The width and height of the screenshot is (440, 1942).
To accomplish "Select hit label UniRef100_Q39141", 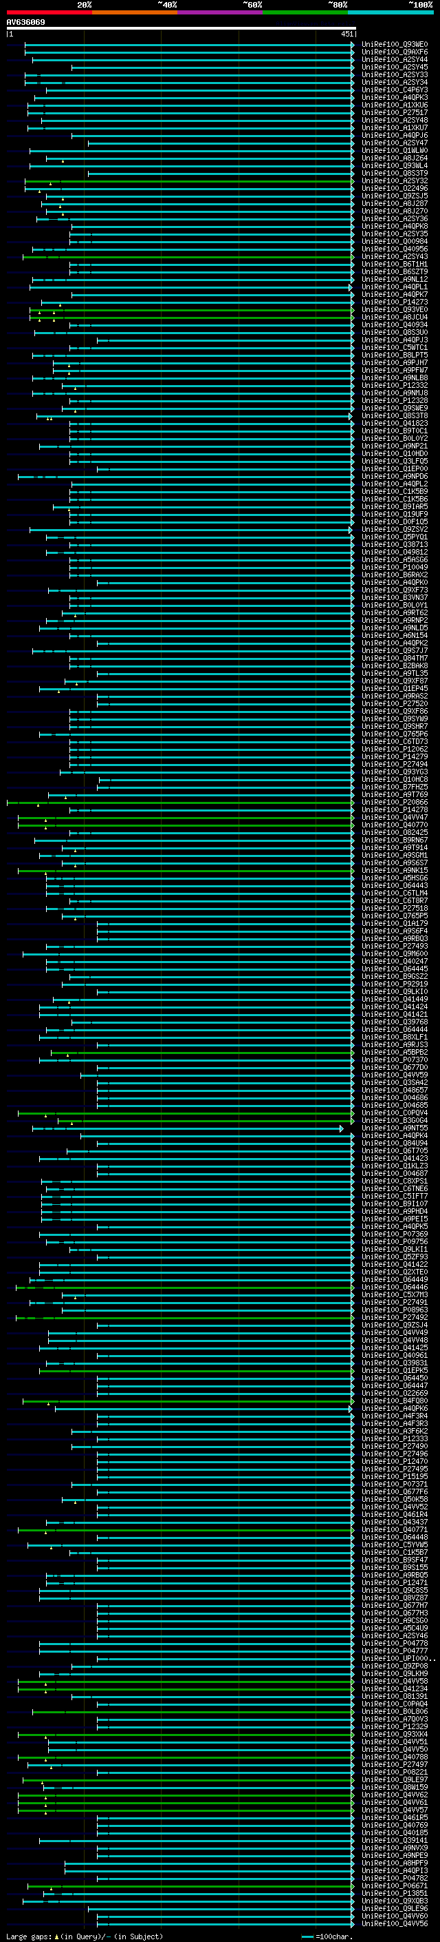I will (x=395, y=1840).
